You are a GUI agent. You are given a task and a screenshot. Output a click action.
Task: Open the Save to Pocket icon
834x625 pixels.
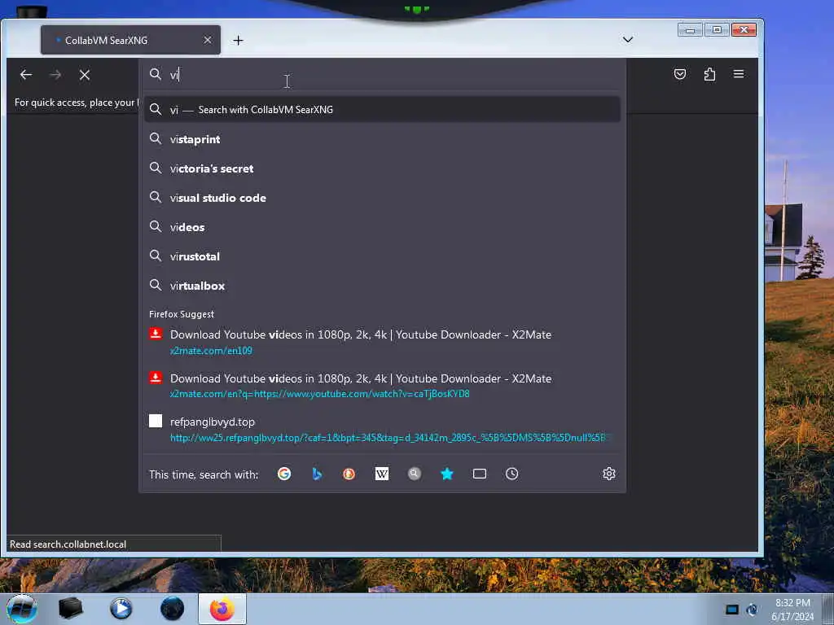click(680, 74)
